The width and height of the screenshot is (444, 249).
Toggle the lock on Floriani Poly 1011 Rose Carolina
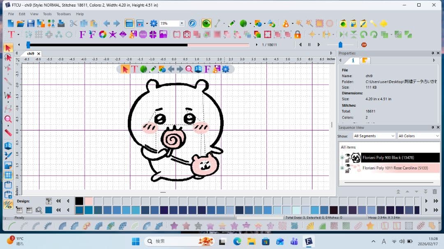[347, 170]
